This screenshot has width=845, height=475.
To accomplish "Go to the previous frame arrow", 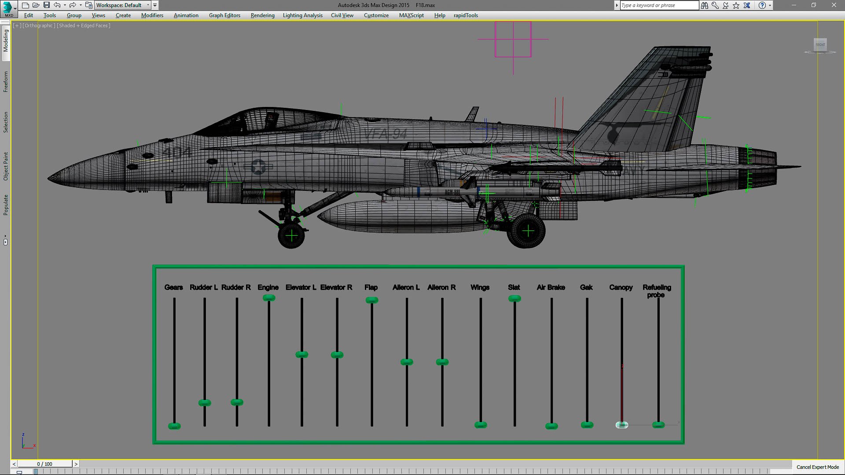I will click(x=14, y=464).
